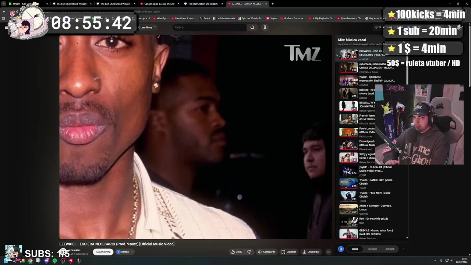Play the pabloxo playlist item thumbnail
Viewport: 471px width, 265px height.
(348, 93)
